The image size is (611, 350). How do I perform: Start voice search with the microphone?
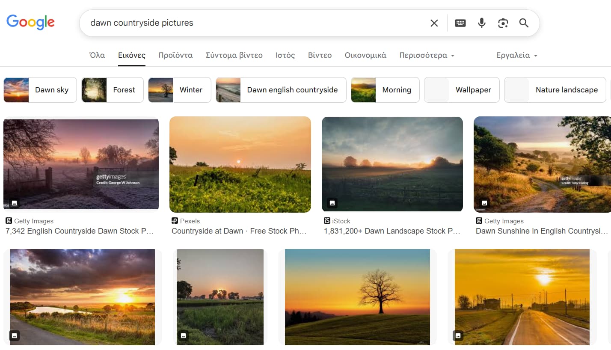tap(481, 23)
